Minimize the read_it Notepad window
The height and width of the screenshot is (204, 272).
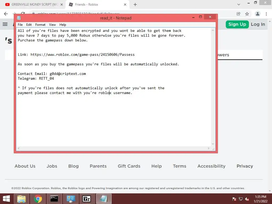coord(193,17)
